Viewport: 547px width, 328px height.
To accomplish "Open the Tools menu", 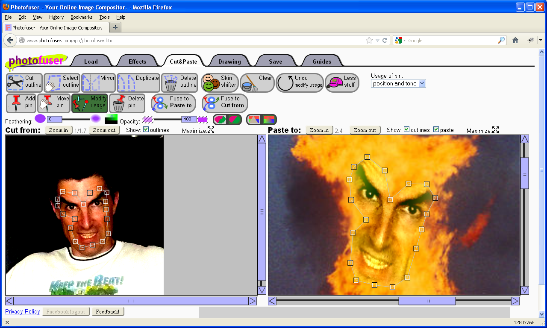I will click(104, 17).
